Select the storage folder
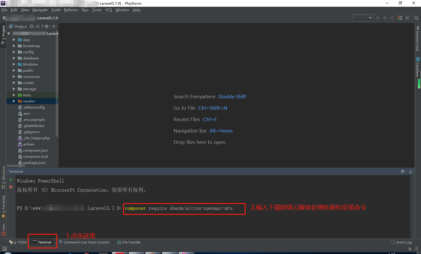421x254 pixels. pos(30,89)
